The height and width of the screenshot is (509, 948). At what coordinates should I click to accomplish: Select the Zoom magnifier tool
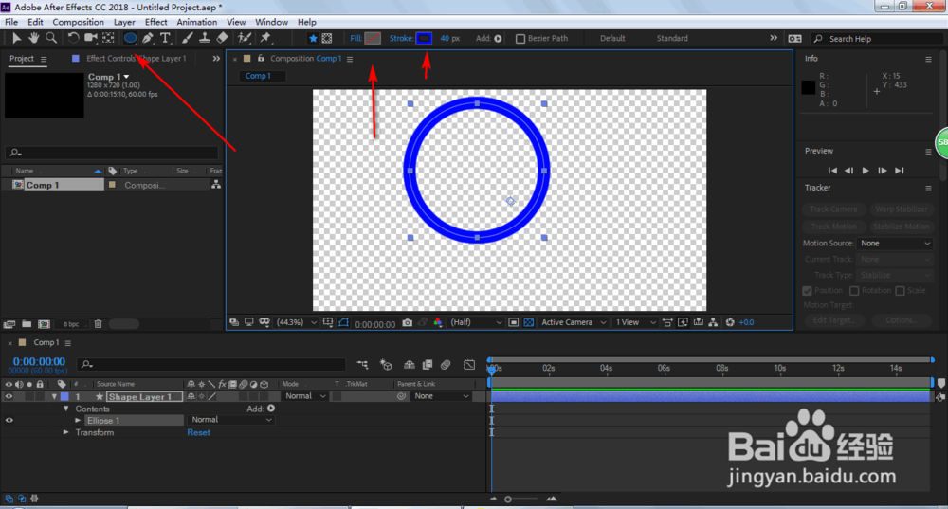[51, 38]
